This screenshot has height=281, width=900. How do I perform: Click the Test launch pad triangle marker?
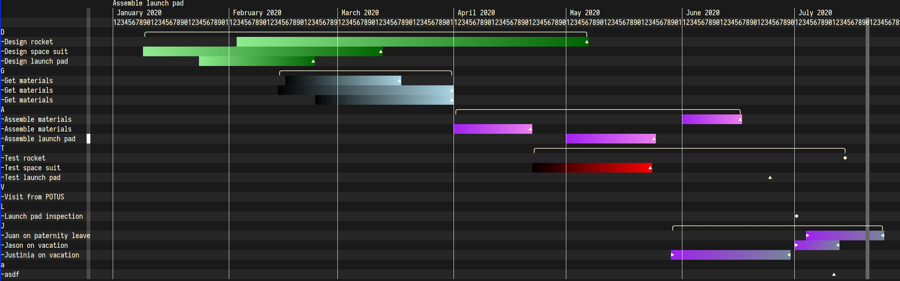770,177
